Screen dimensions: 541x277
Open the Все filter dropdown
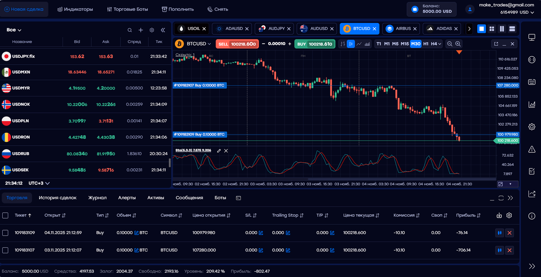click(14, 30)
